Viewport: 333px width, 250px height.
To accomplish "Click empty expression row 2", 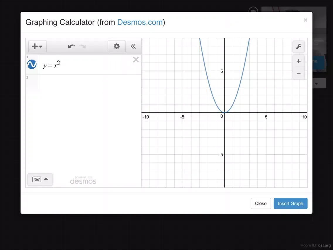I will [x=89, y=82].
